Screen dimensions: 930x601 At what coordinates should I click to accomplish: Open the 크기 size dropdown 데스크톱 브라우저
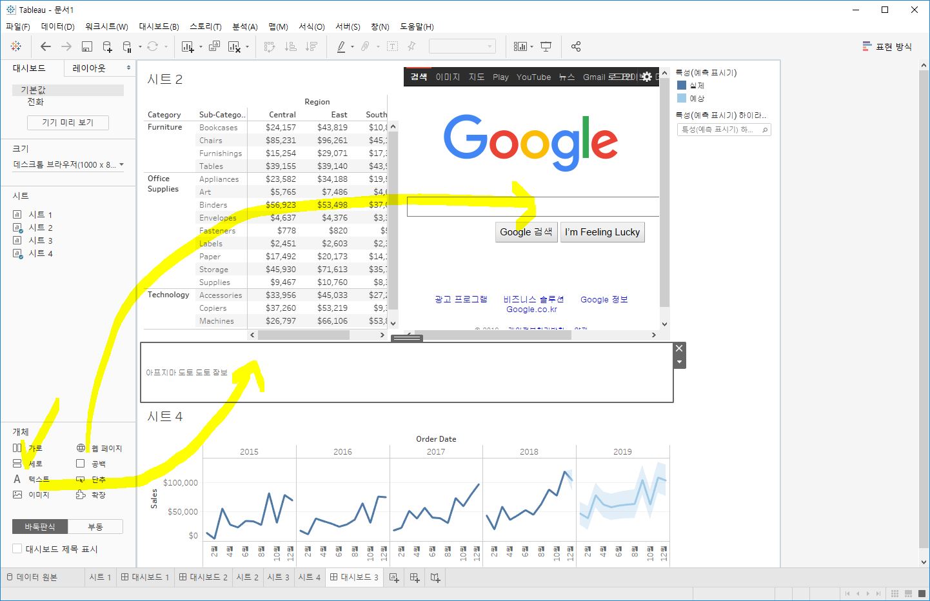[68, 164]
